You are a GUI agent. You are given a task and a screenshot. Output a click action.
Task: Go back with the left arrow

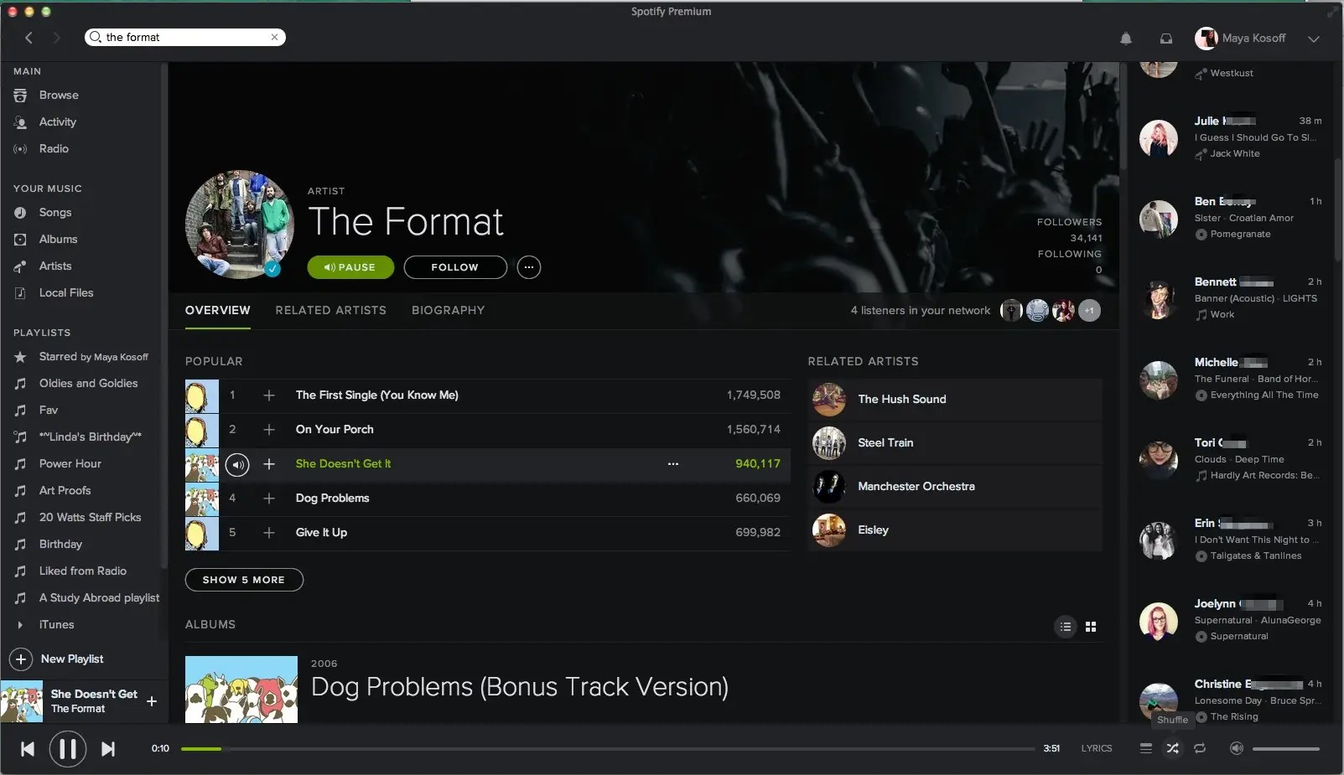(x=29, y=38)
